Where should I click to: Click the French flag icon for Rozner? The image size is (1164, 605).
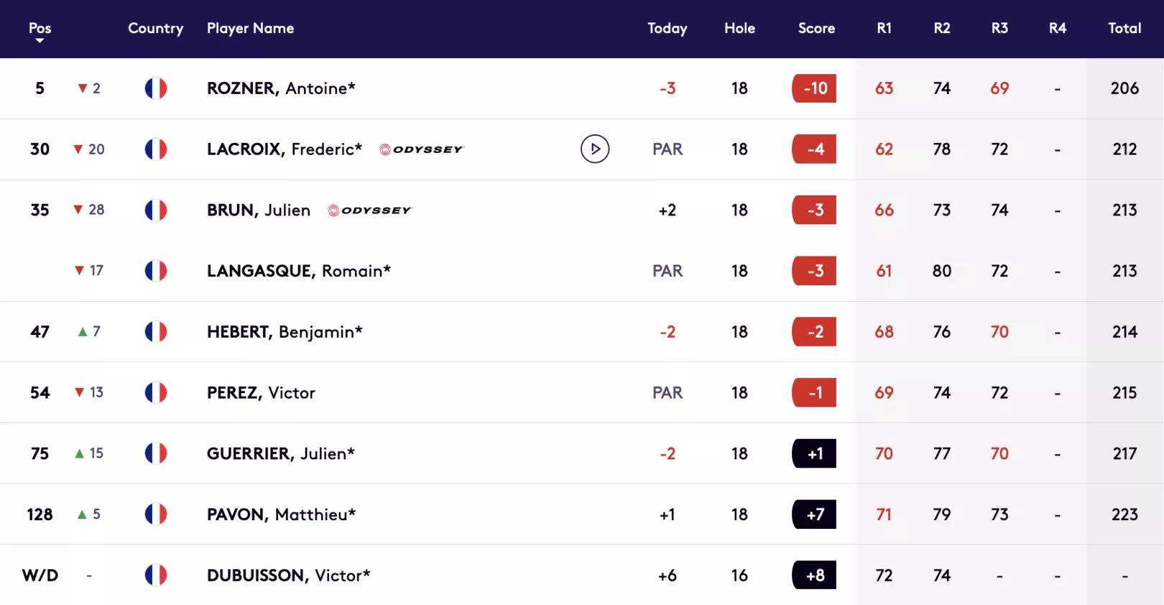156,88
